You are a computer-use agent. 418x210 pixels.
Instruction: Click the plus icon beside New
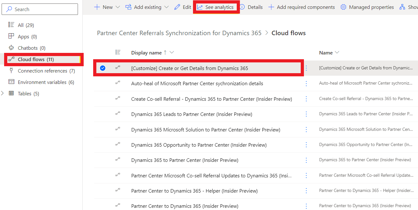97,7
